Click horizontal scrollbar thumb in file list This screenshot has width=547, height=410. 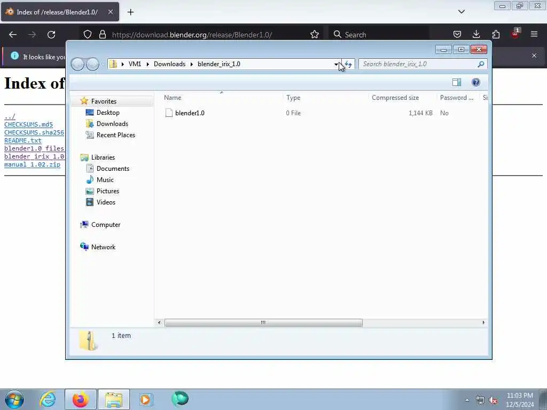(x=263, y=323)
